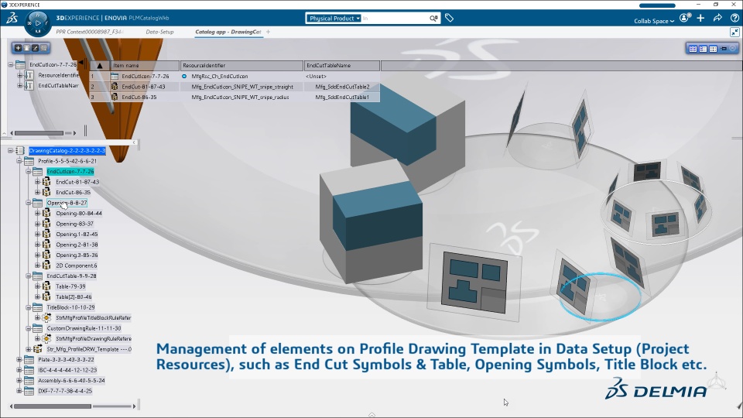Switch to the PPR Context00008987 tab
This screenshot has height=418, width=743.
coord(90,32)
